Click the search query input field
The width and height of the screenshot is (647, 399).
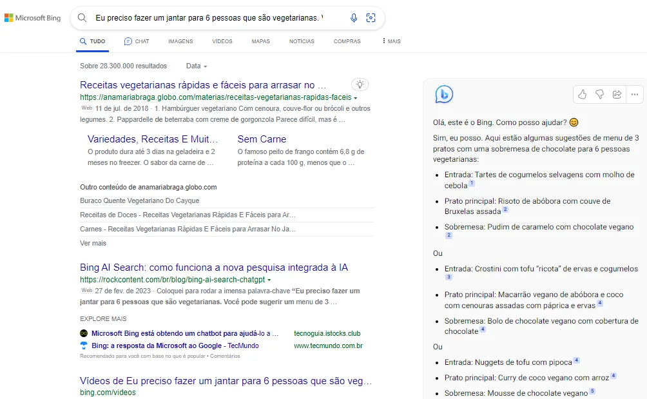tap(209, 18)
